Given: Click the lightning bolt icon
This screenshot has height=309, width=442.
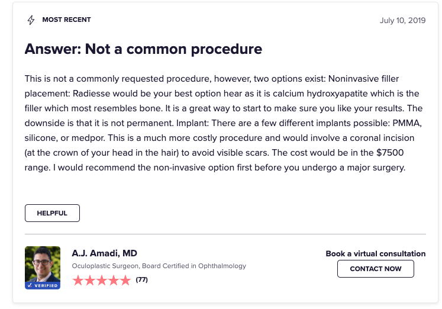Looking at the screenshot, I should tap(31, 20).
